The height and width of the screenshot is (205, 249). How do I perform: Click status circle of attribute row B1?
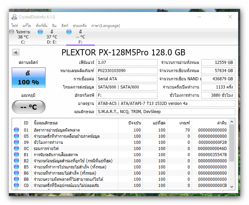click(16, 154)
